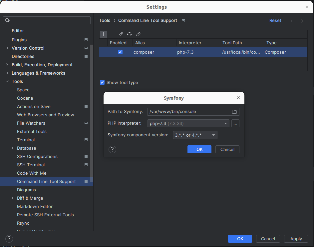
Task: Expand Languages & Frameworks section
Action: click(7, 73)
